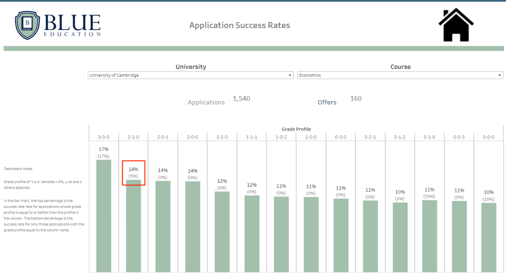Select the 0-2-1 grade profile bar
Screen dimensions: 506x278
[x=371, y=236]
